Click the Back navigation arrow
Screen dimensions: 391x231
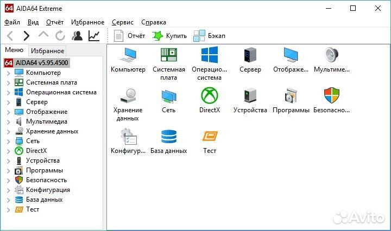(10, 36)
